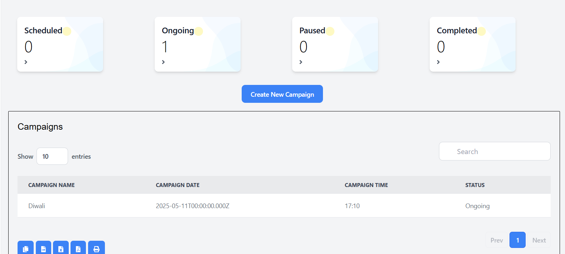The height and width of the screenshot is (254, 565).
Task: Export campaigns to Excel spreadsheet
Action: coord(61,248)
